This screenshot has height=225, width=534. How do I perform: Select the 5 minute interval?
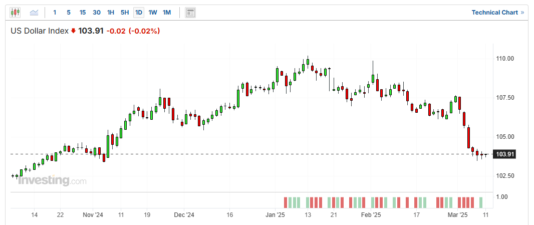click(x=69, y=13)
